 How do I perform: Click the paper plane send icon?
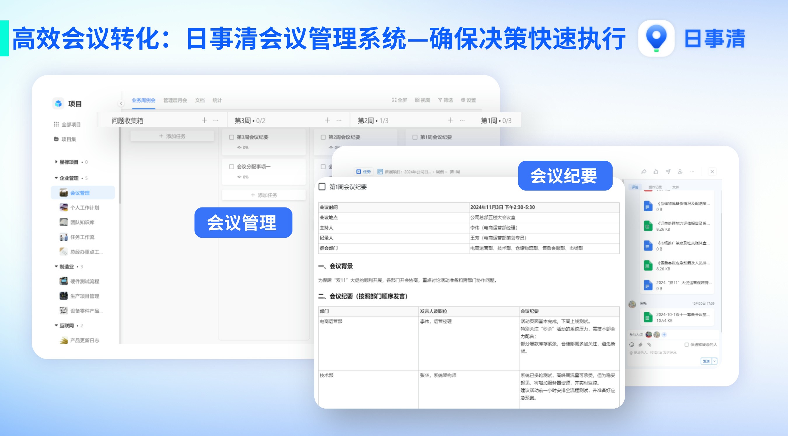click(668, 172)
